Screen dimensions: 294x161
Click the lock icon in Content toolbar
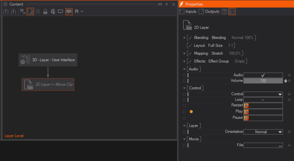[x=45, y=11]
